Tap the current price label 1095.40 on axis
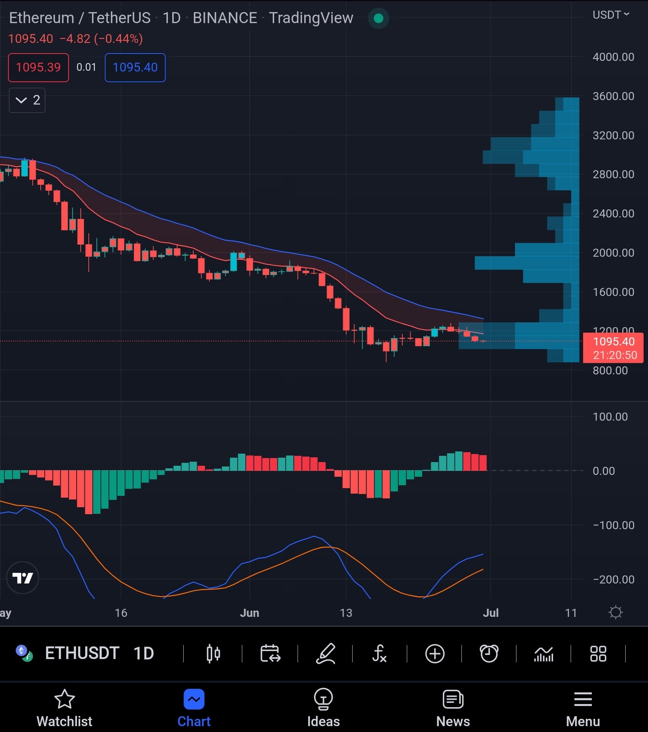This screenshot has width=648, height=732. [x=613, y=348]
